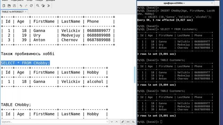Click the highlighted 'SELECT * FROM CHobby;' line

click(x=25, y=63)
